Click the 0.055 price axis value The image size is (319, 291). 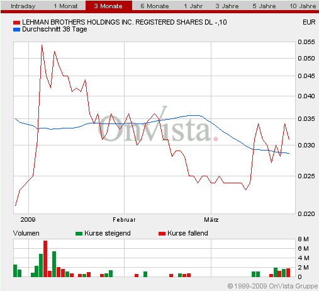(x=306, y=42)
